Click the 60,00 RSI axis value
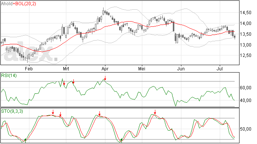Screen dimensions: 257x144 tap(245, 88)
